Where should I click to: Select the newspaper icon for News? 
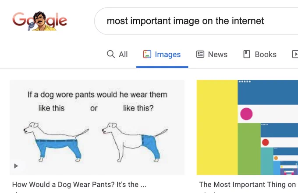pyautogui.click(x=200, y=54)
